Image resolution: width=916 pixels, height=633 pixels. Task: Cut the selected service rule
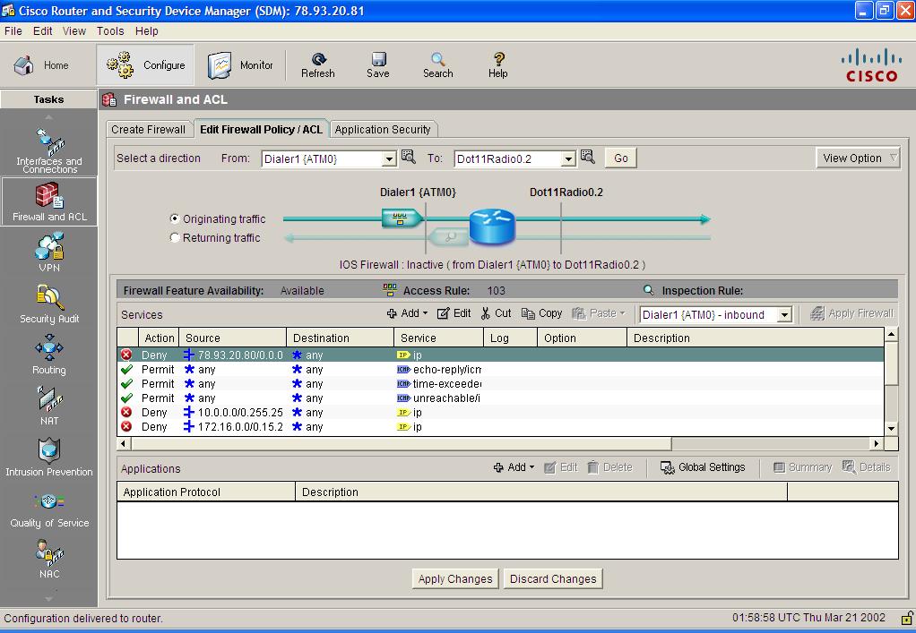tap(496, 313)
